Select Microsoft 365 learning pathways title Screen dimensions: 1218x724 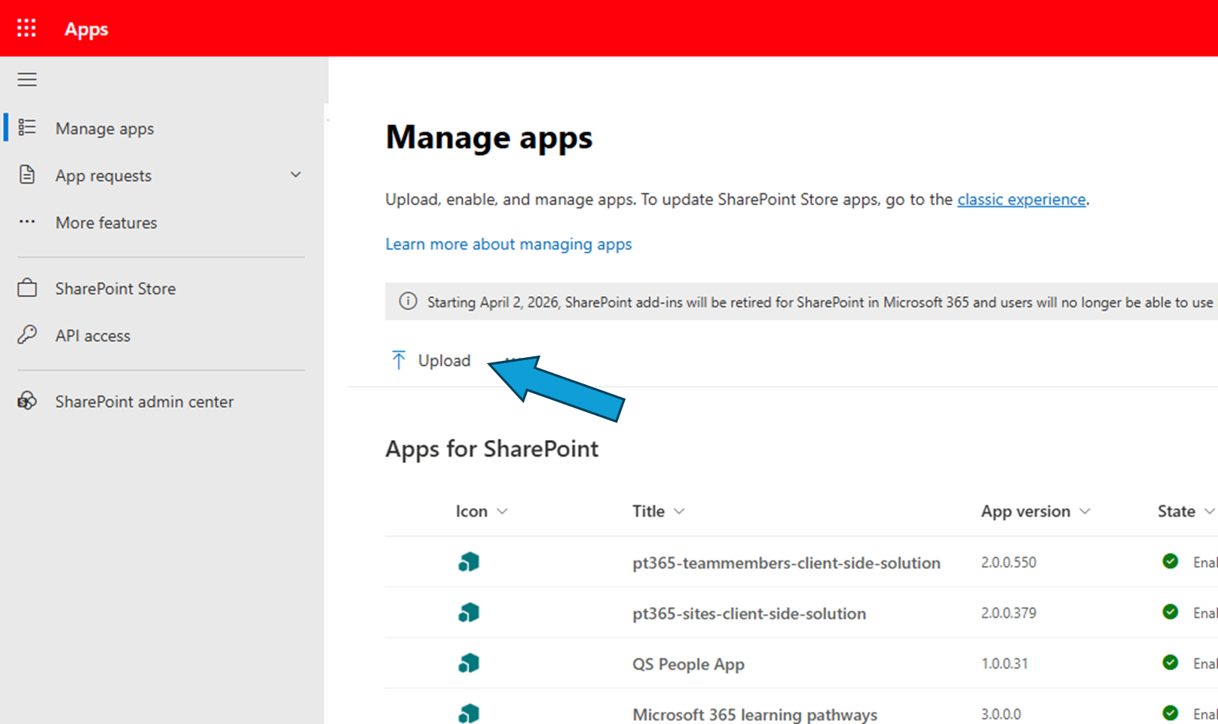754,714
